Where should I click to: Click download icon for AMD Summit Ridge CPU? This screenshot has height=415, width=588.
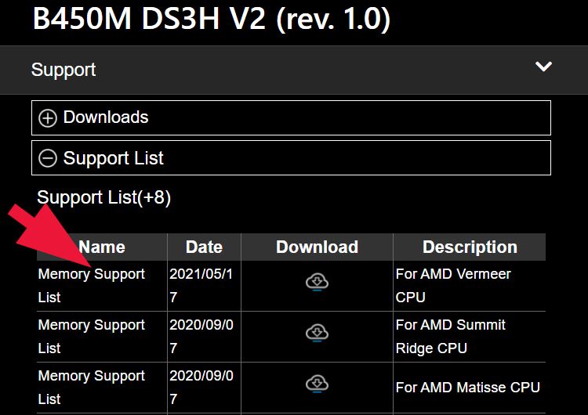coord(317,333)
